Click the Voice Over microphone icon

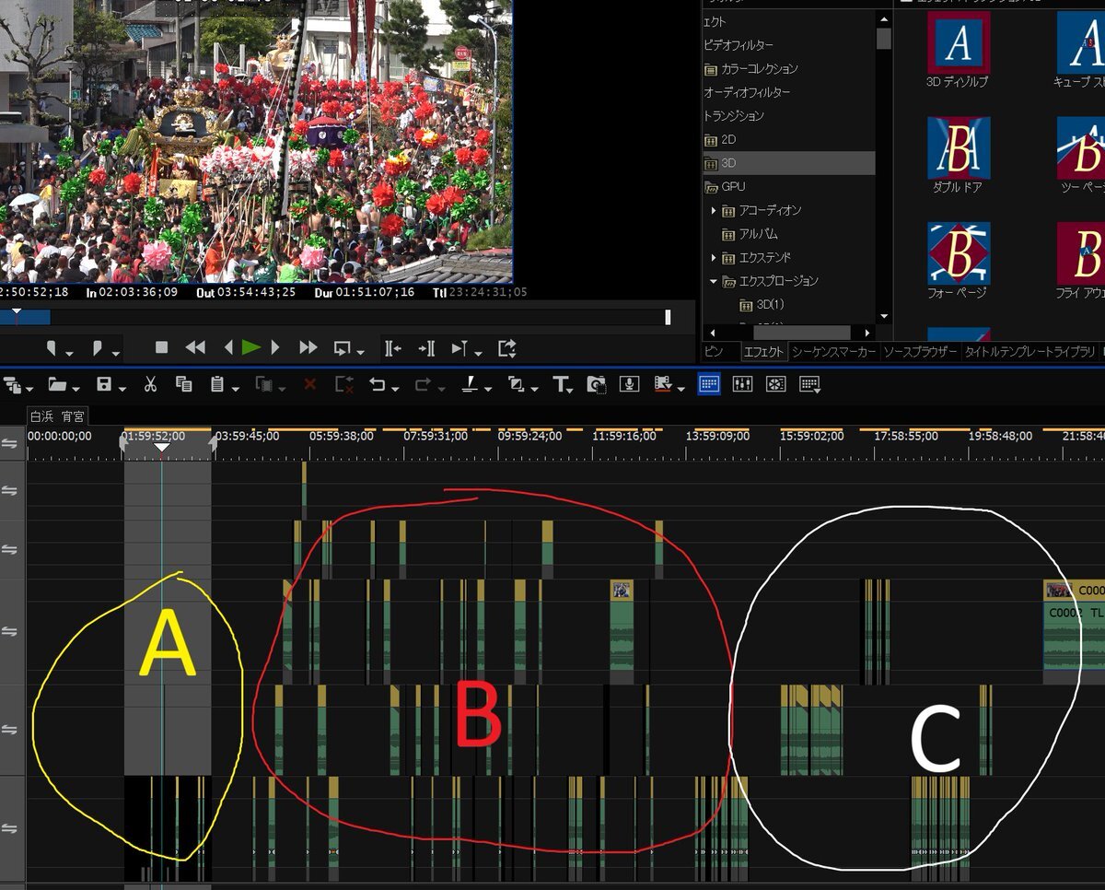pos(630,385)
